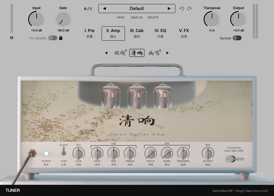274x196 pixels.
Task: Go to previous preset with left arrow
Action: pyautogui.click(x=104, y=8)
